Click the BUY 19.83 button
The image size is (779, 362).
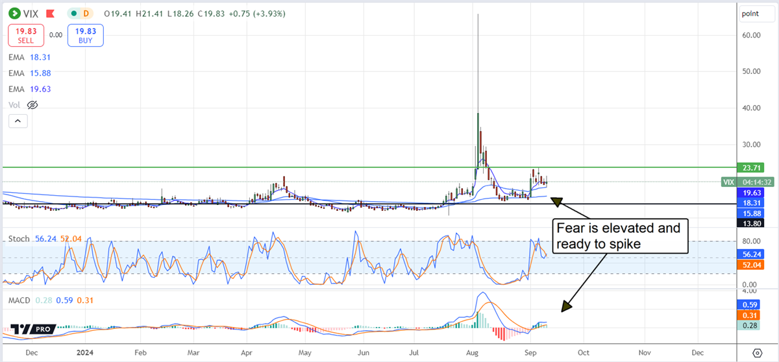[x=84, y=36]
